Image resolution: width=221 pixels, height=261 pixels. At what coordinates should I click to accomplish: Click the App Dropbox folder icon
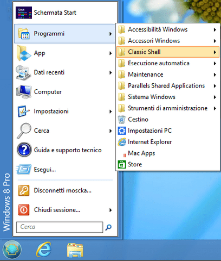(x=23, y=53)
